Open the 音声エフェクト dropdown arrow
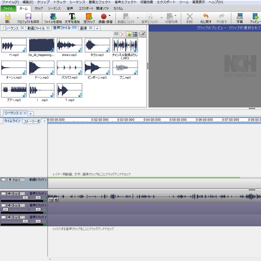This screenshot has width=261, height=261. click(x=161, y=18)
